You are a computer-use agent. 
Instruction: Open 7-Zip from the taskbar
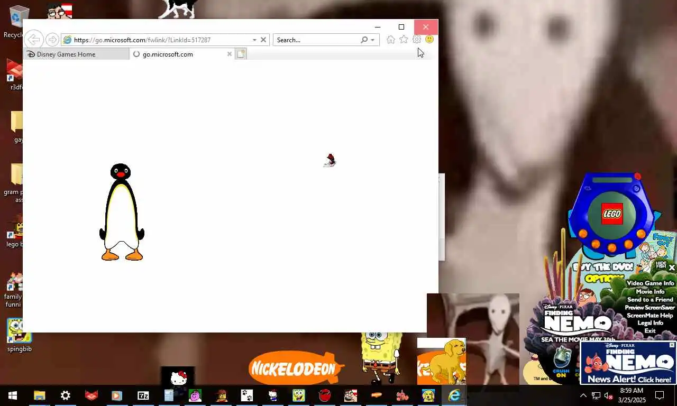click(x=143, y=395)
